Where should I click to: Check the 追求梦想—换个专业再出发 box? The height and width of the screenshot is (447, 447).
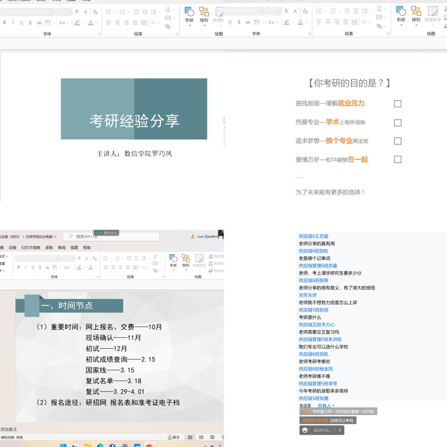[x=398, y=141]
